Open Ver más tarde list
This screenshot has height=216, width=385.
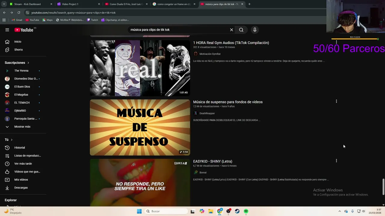coord(23,163)
